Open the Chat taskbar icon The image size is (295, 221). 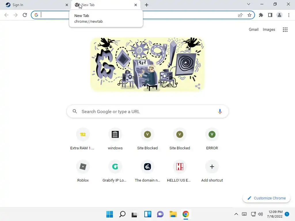(160, 214)
